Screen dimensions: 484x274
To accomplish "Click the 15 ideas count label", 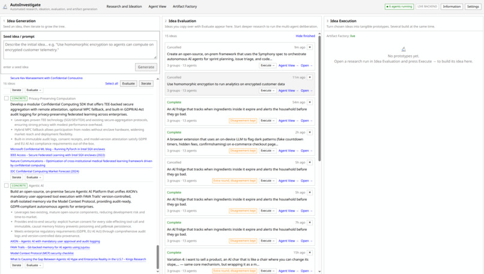I will (x=171, y=36).
